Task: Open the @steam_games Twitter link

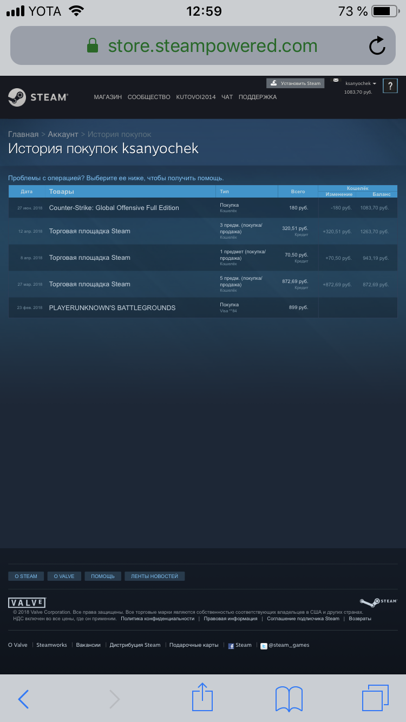Action: point(285,645)
